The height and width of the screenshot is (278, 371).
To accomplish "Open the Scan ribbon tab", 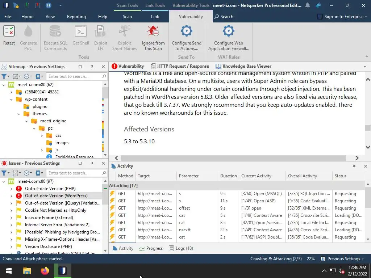I will 127,17.
